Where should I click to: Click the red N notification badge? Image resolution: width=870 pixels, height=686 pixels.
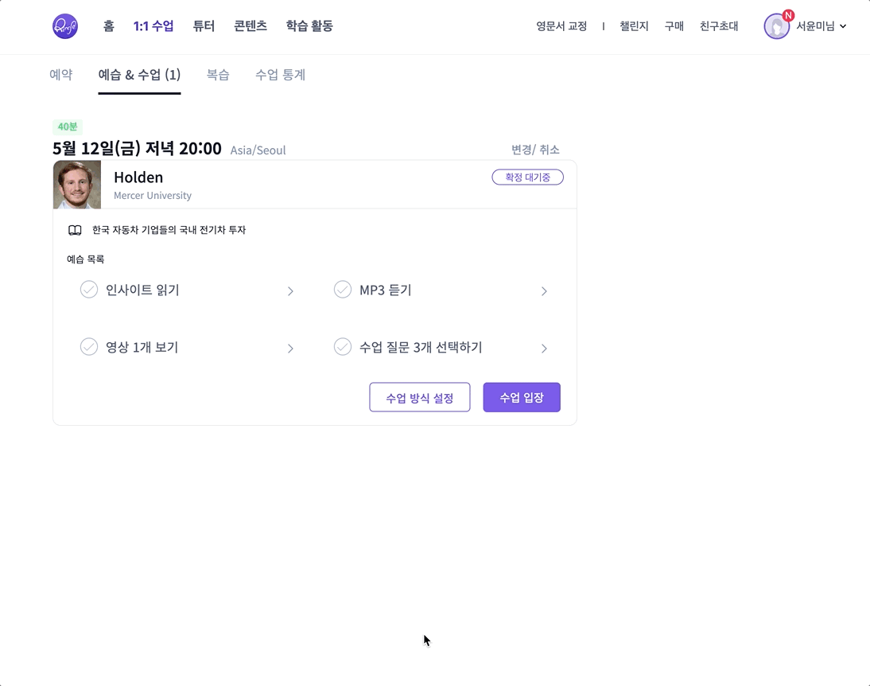[788, 16]
